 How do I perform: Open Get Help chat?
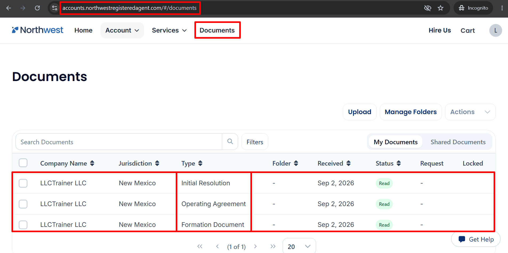coord(476,239)
